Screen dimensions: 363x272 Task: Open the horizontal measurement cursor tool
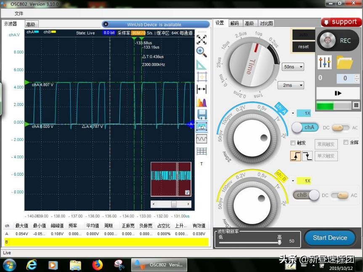click(201, 89)
